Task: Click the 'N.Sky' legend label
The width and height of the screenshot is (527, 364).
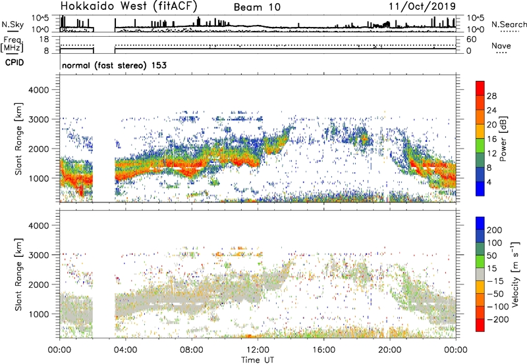Action: tap(13, 25)
